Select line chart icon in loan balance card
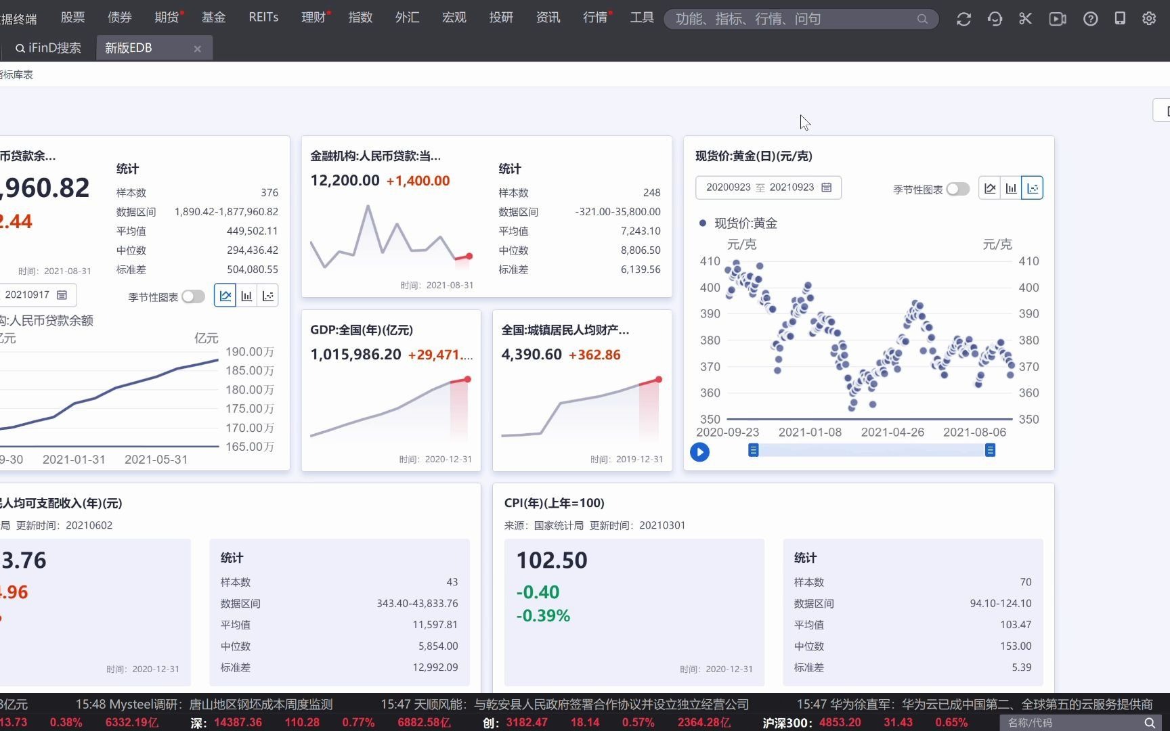The height and width of the screenshot is (731, 1170). pyautogui.click(x=225, y=296)
